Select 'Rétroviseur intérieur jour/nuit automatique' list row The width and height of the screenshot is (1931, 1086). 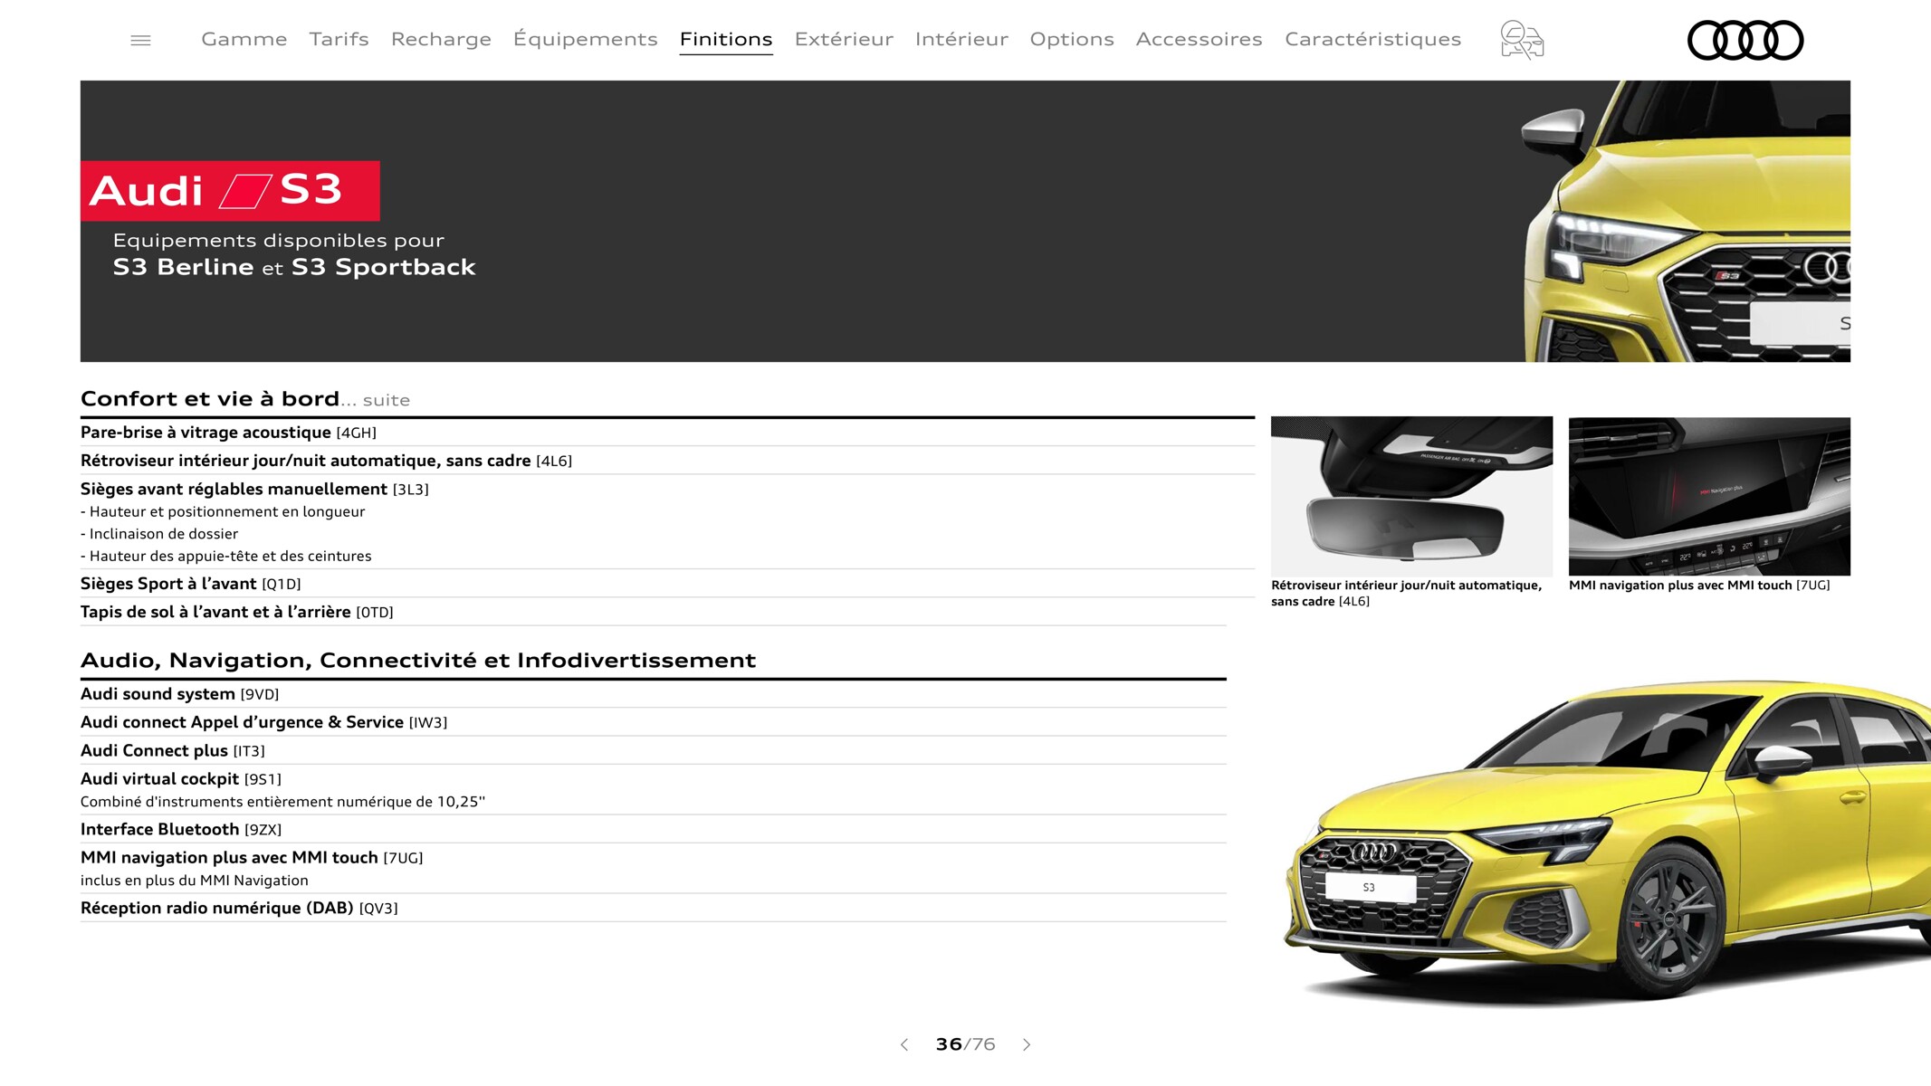point(667,461)
